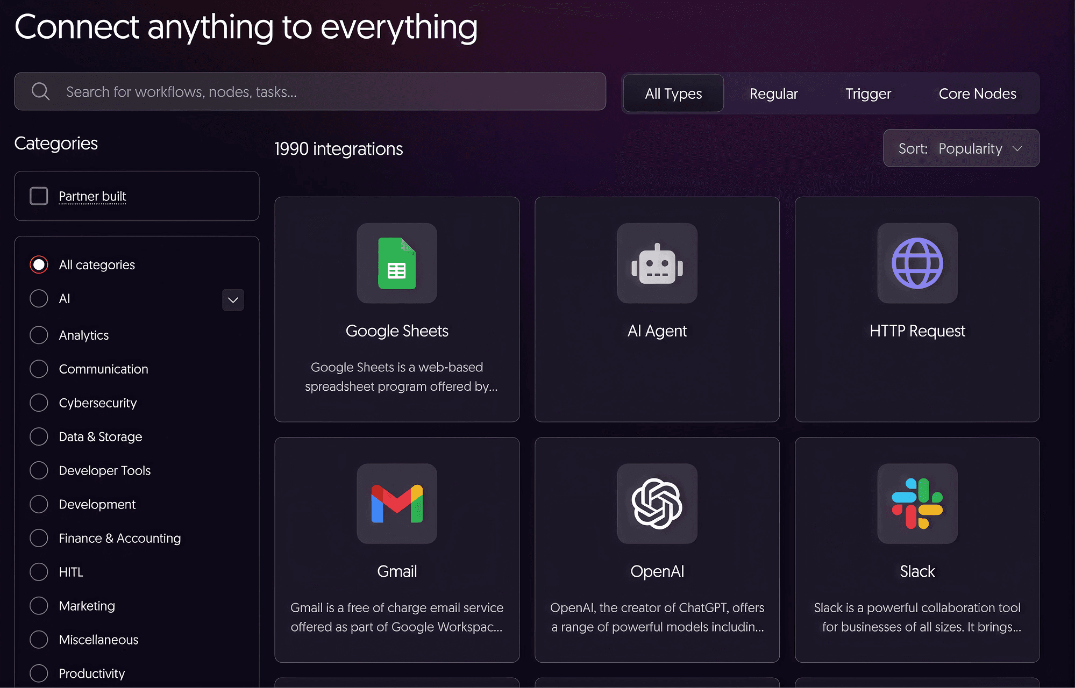Open the Sort Popularity dropdown
Image resolution: width=1075 pixels, height=688 pixels.
(x=961, y=148)
